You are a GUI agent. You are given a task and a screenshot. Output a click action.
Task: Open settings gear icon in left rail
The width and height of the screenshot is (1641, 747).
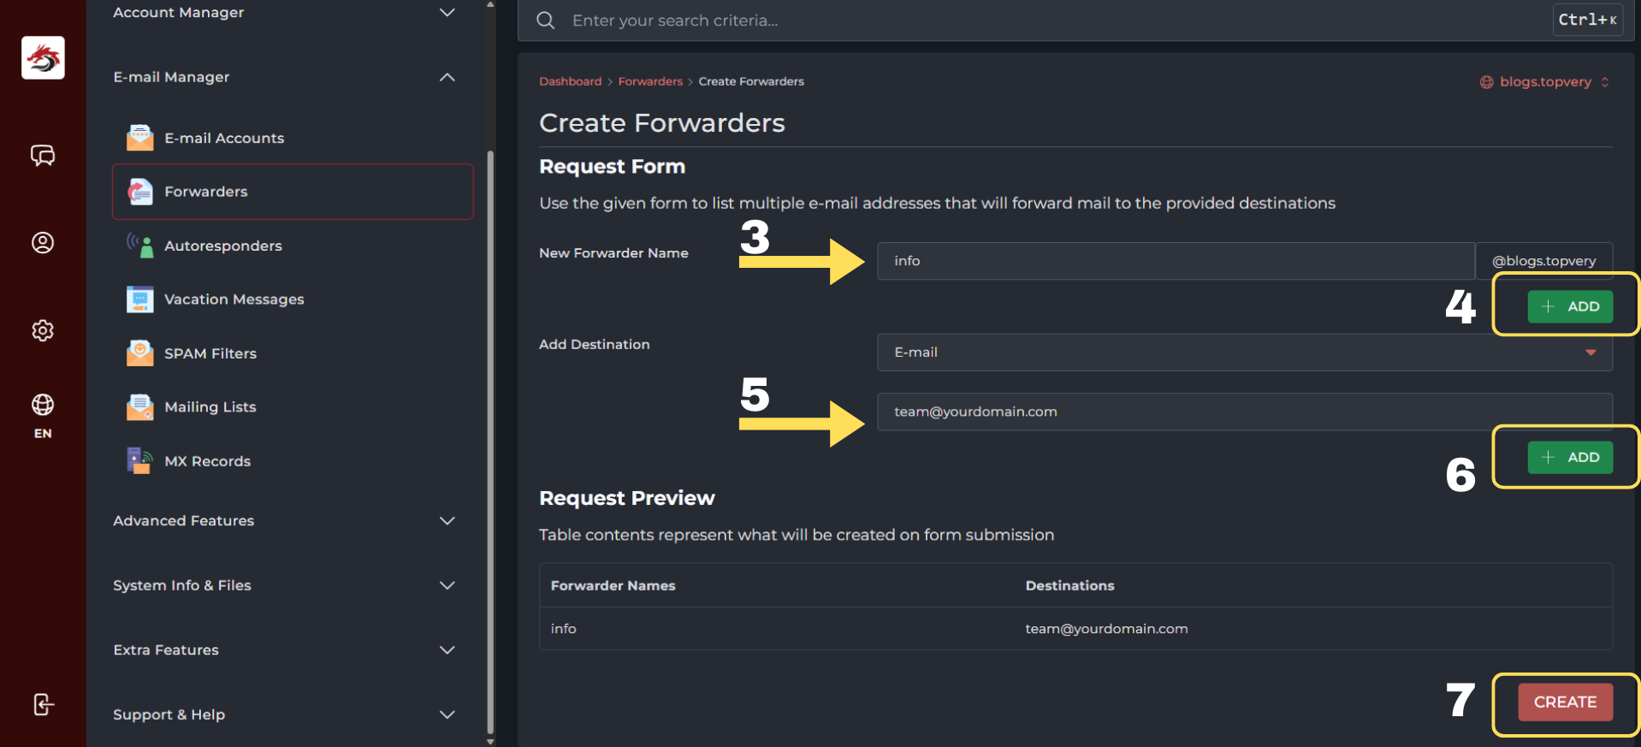[43, 330]
